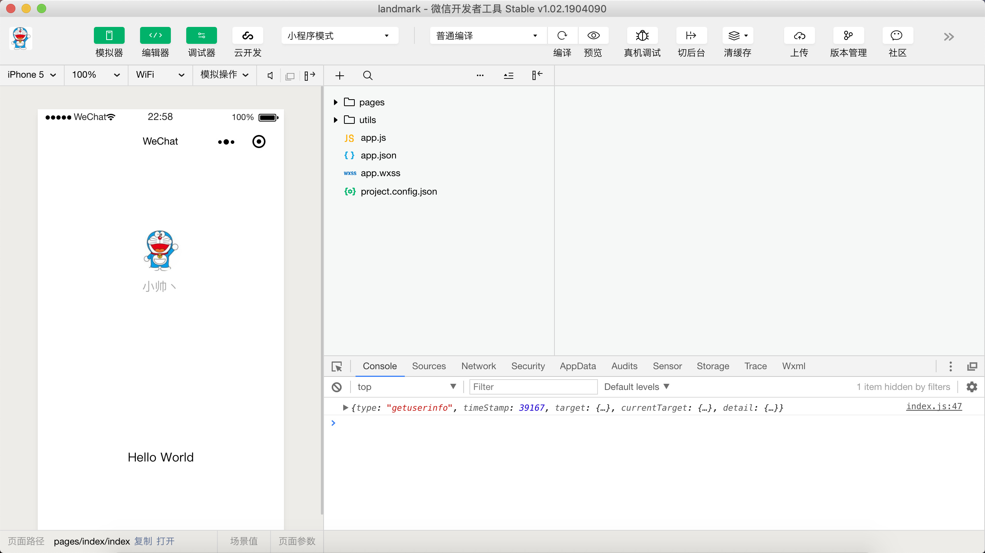Toggle the simulator panel button
This screenshot has width=985, height=553.
tap(109, 36)
